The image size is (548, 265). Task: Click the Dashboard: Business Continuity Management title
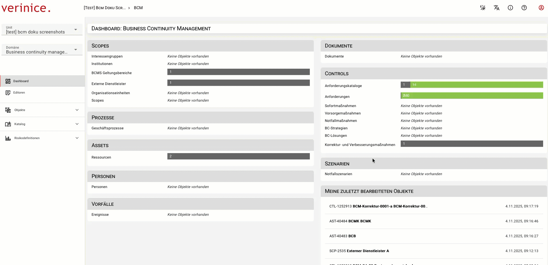[x=151, y=29]
